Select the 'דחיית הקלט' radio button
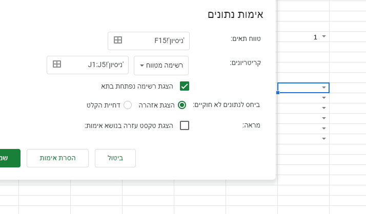Image resolution: width=366 pixels, height=214 pixels. (x=128, y=105)
